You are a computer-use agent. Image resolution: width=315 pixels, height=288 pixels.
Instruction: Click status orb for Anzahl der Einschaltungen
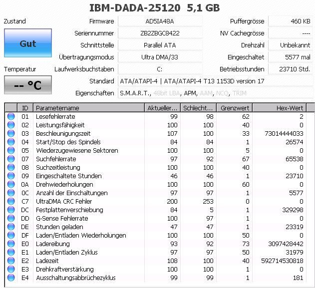tap(11, 193)
